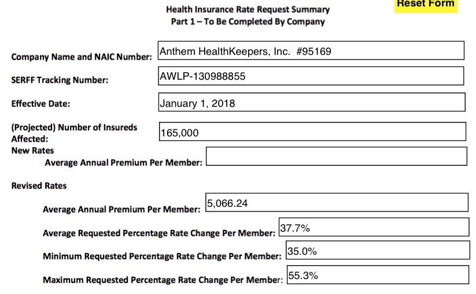Click the 'SERFF Tracking Number:' label
The width and height of the screenshot is (476, 294).
pos(60,80)
